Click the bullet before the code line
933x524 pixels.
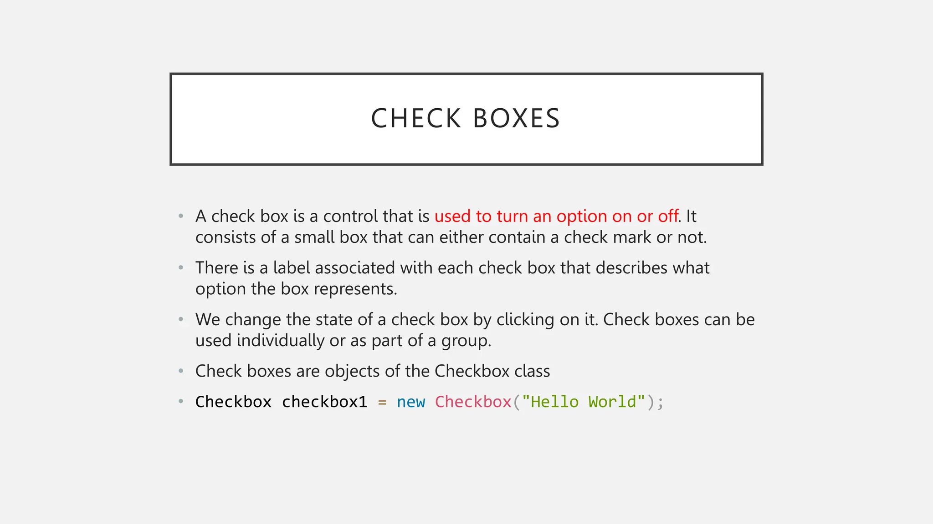point(181,402)
